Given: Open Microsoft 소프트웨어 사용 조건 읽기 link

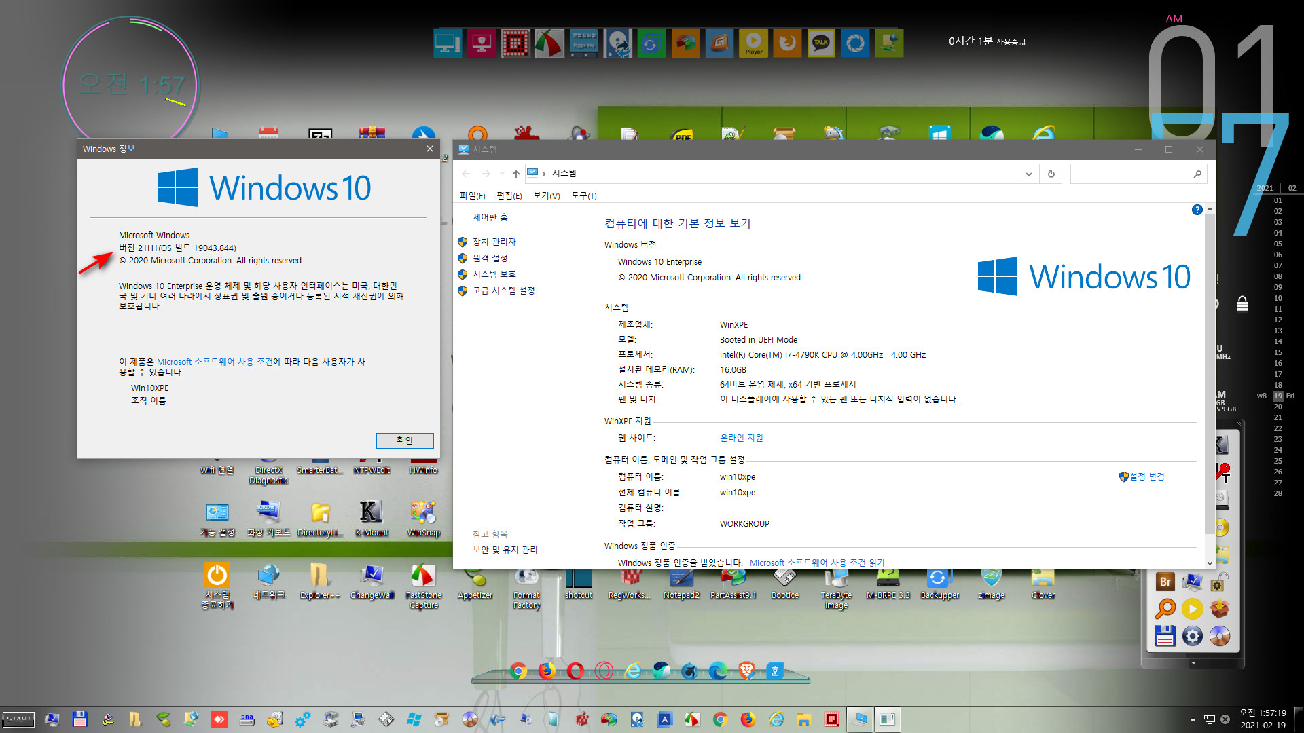Looking at the screenshot, I should point(817,563).
